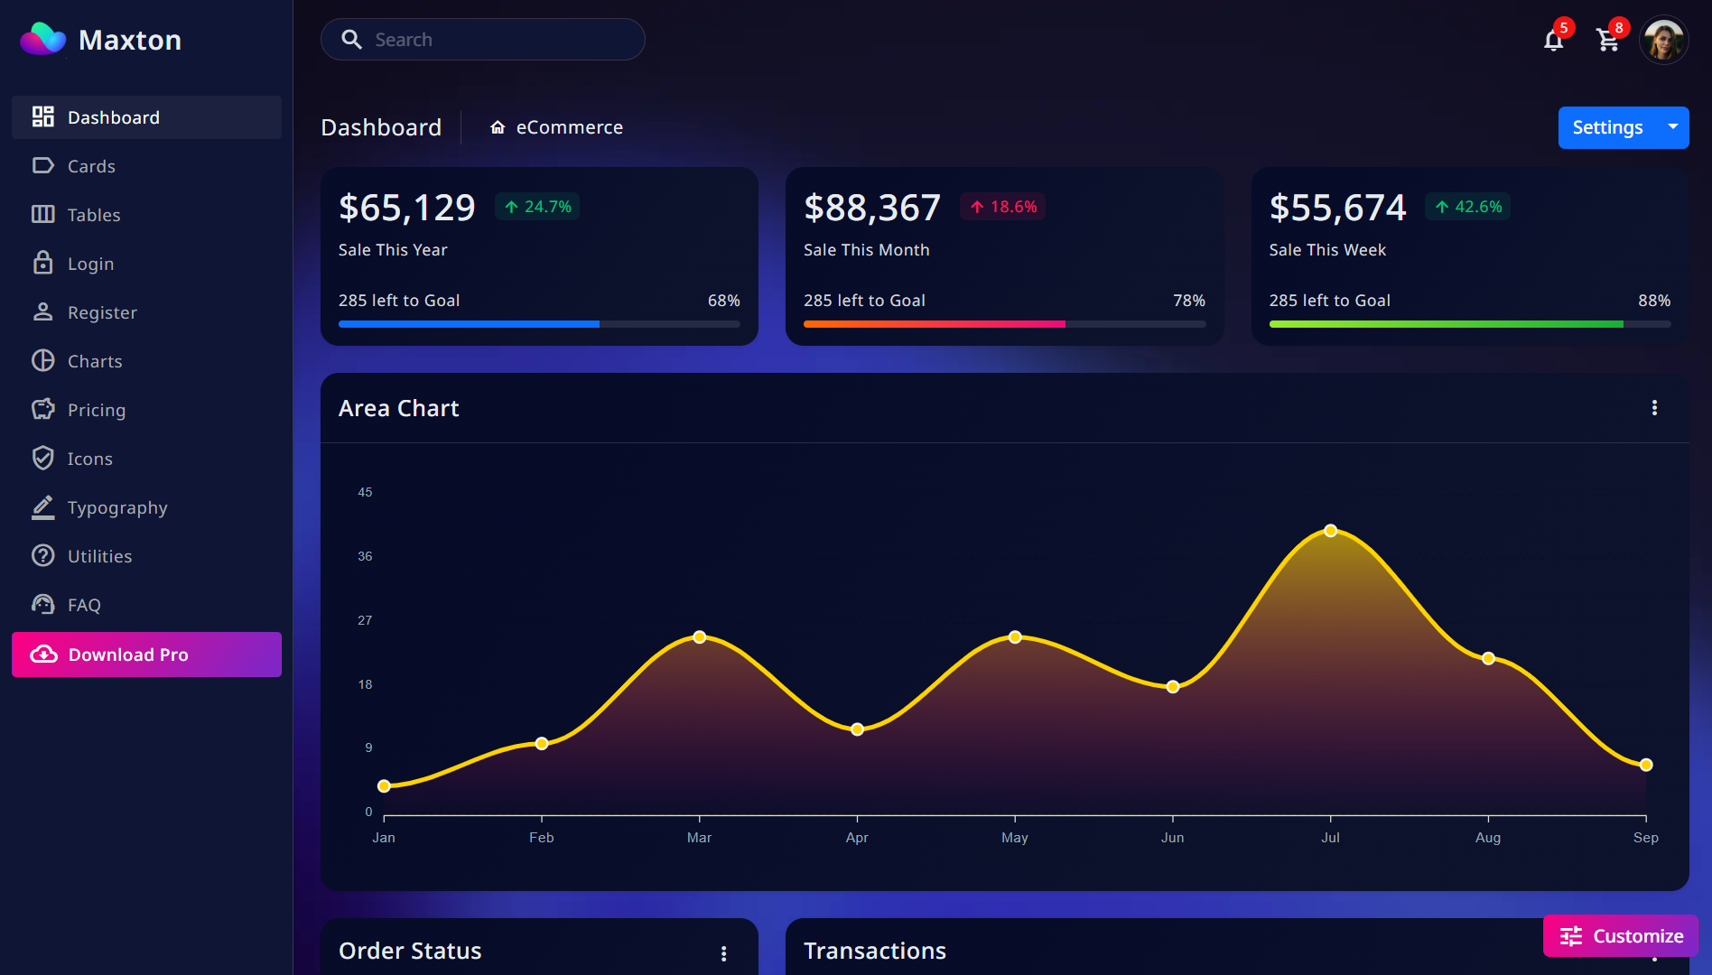The height and width of the screenshot is (975, 1712).
Task: Click the home icon beside eCommerce
Action: (x=498, y=127)
